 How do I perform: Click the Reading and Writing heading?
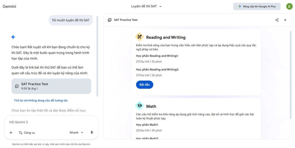(166, 38)
